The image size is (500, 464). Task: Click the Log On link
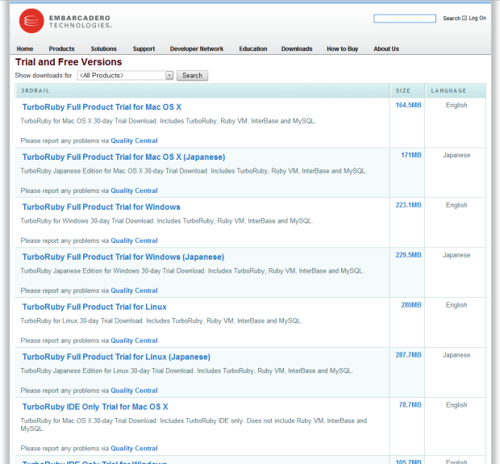click(477, 19)
